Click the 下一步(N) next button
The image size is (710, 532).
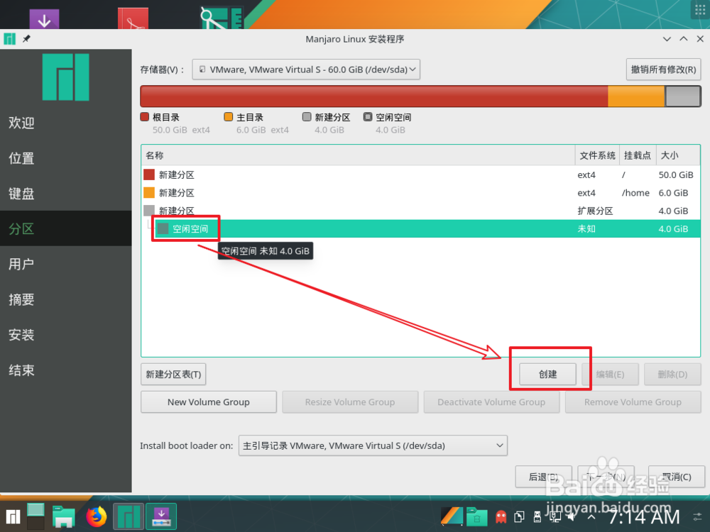pos(606,477)
